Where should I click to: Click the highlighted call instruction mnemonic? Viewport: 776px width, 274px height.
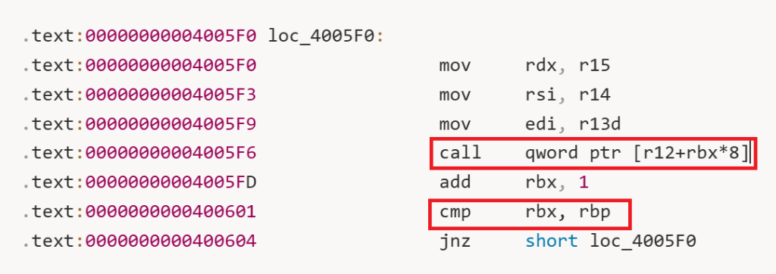click(x=460, y=153)
